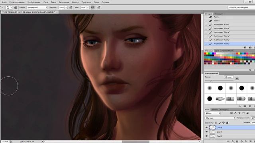255x143 pixels.
Task: Toggle brush panel icon beside size field
Action: pos(237,79)
